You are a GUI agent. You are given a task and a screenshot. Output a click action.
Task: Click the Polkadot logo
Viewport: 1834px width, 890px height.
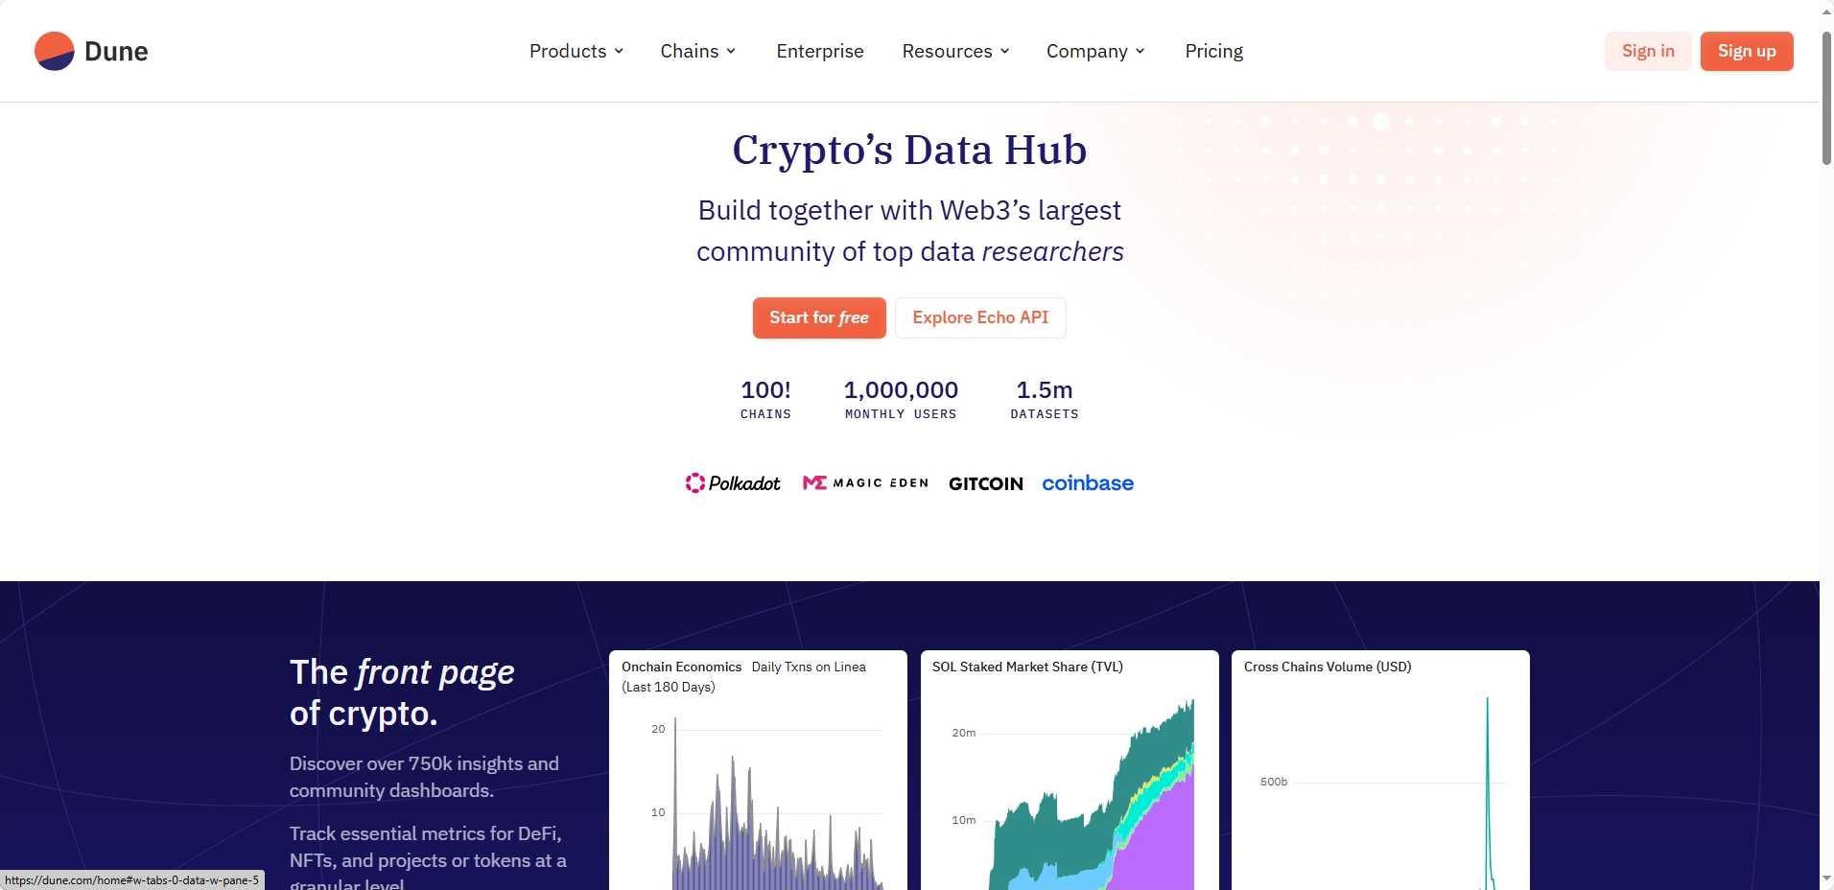coord(733,483)
